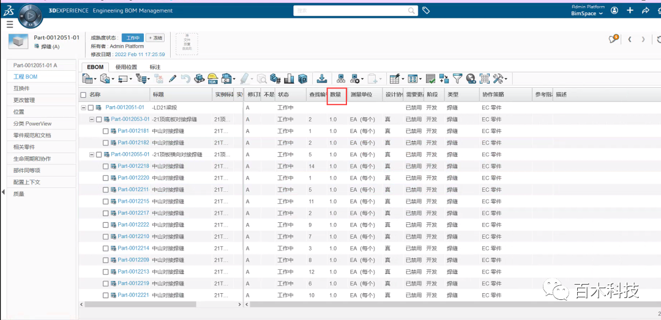
Task: Click the pencil edit icon in toolbar
Action: coord(173,79)
